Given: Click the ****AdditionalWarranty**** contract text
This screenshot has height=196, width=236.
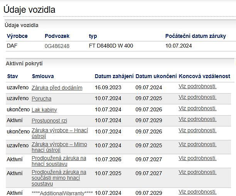Looking at the screenshot, I should (x=62, y=193).
